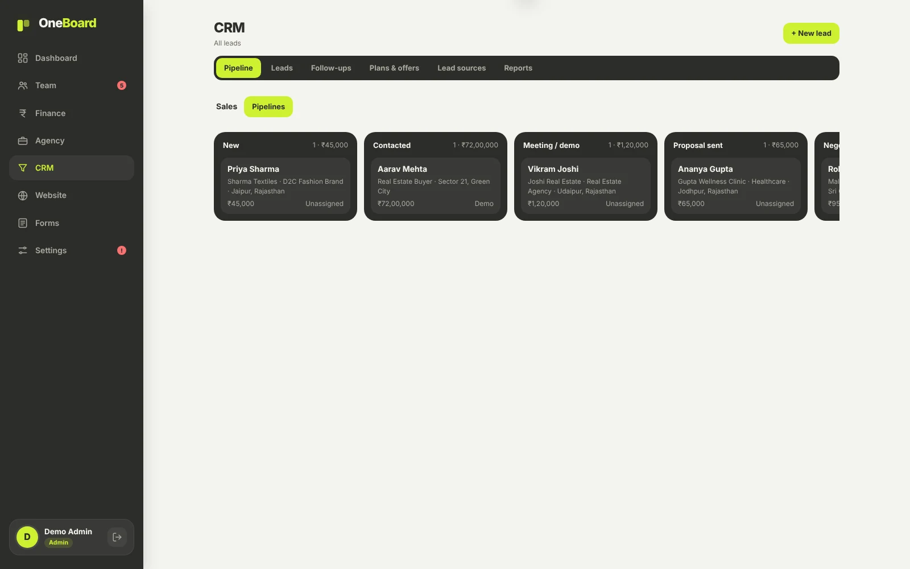Click the Team notification badge showing 5

(x=122, y=85)
